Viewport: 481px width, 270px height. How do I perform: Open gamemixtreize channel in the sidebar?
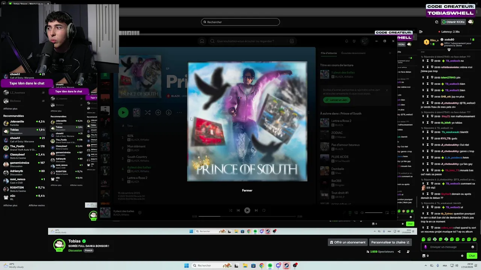[24, 164]
